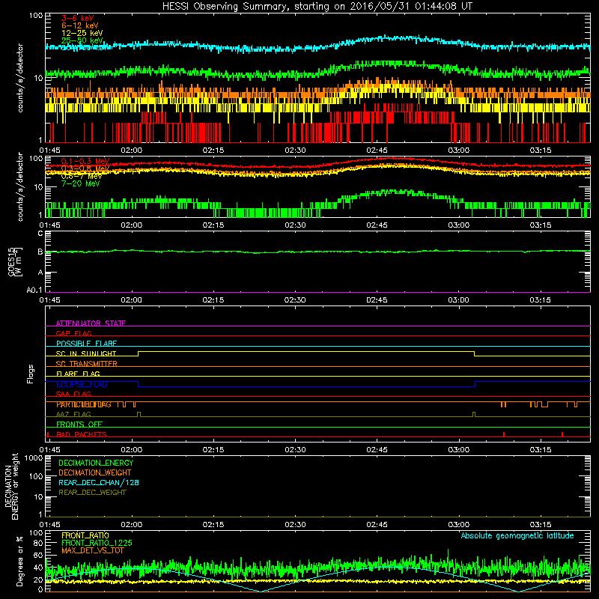Click the AAZ_FLAG pulse just after 03:00
Screen dimensions: 599x599
tap(474, 414)
